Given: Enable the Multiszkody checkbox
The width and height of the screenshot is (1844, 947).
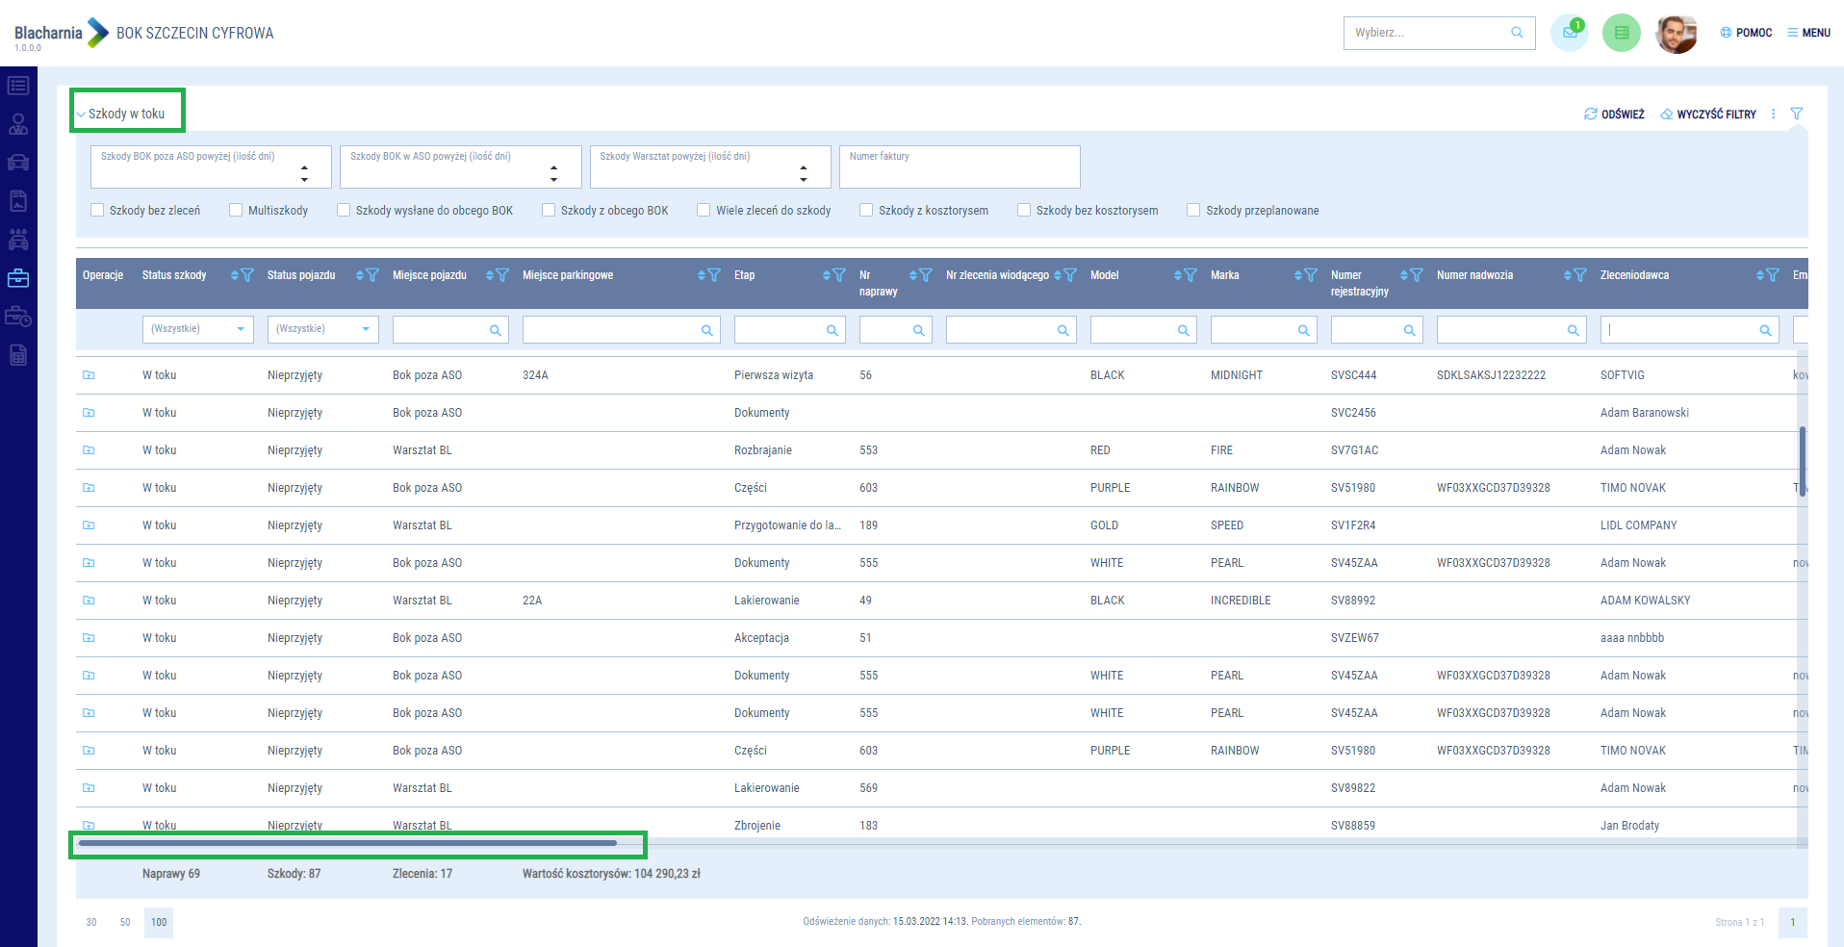Looking at the screenshot, I should [236, 210].
